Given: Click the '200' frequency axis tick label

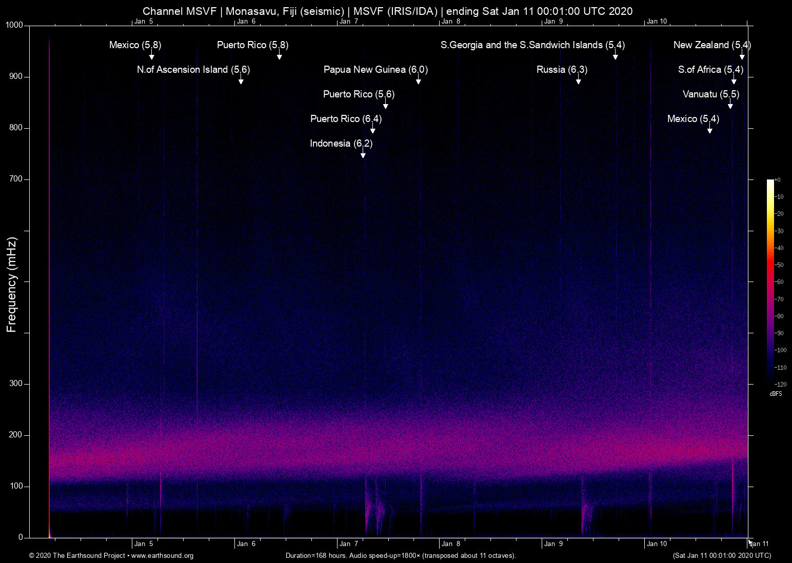Looking at the screenshot, I should pos(16,435).
